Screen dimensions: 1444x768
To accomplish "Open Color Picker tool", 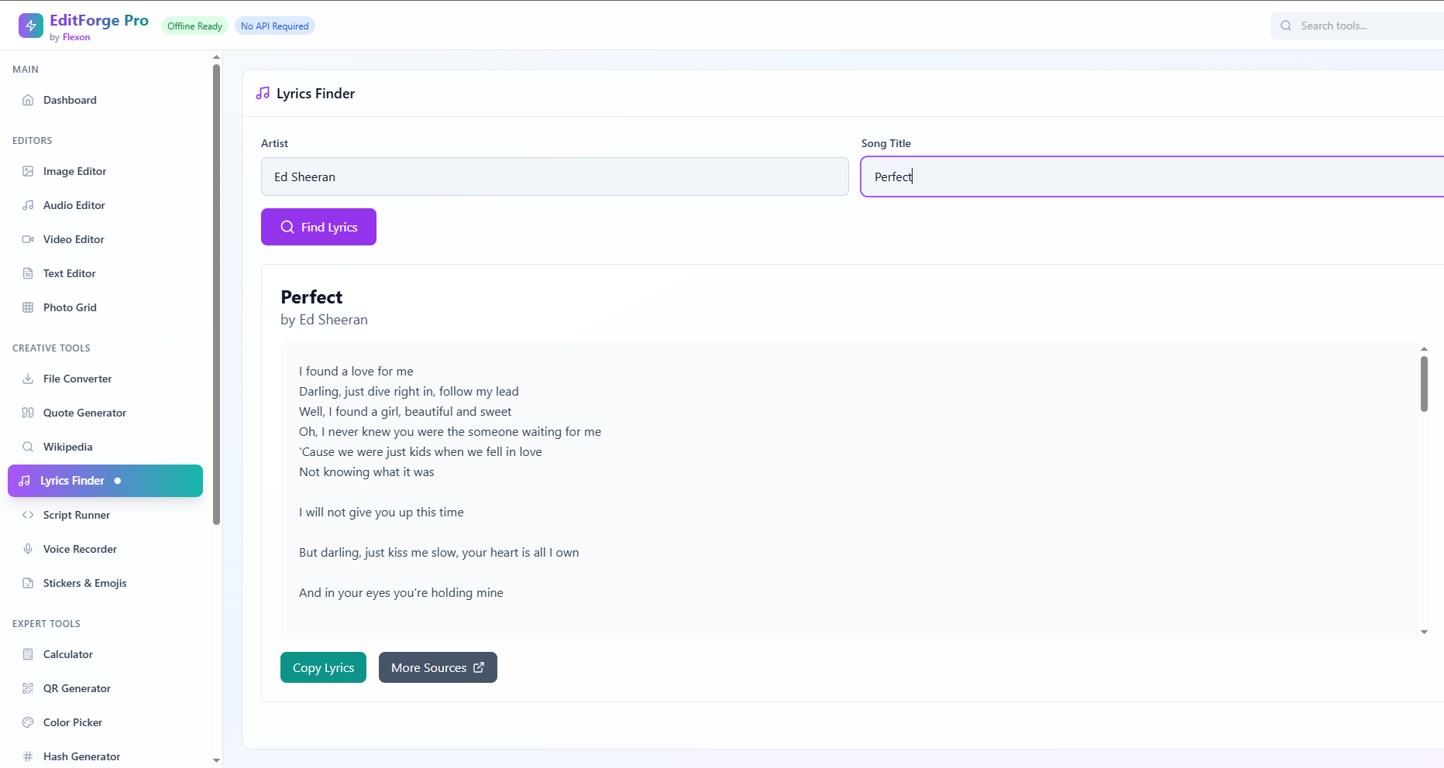I will click(105, 722).
